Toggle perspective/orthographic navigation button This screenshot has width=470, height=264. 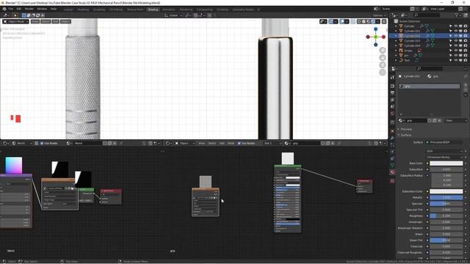coord(383,72)
